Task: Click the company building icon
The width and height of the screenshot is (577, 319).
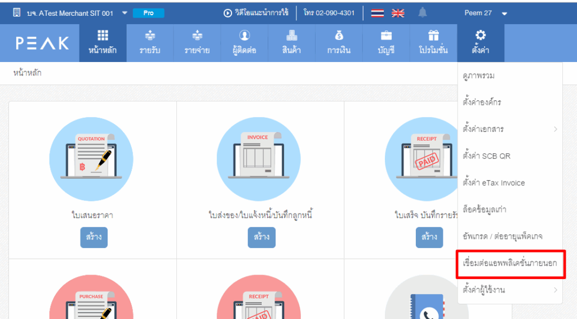Action: pyautogui.click(x=16, y=12)
